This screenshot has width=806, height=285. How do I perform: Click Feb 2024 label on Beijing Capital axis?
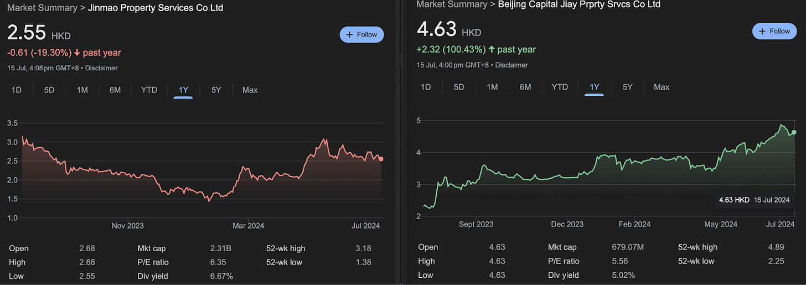point(634,224)
